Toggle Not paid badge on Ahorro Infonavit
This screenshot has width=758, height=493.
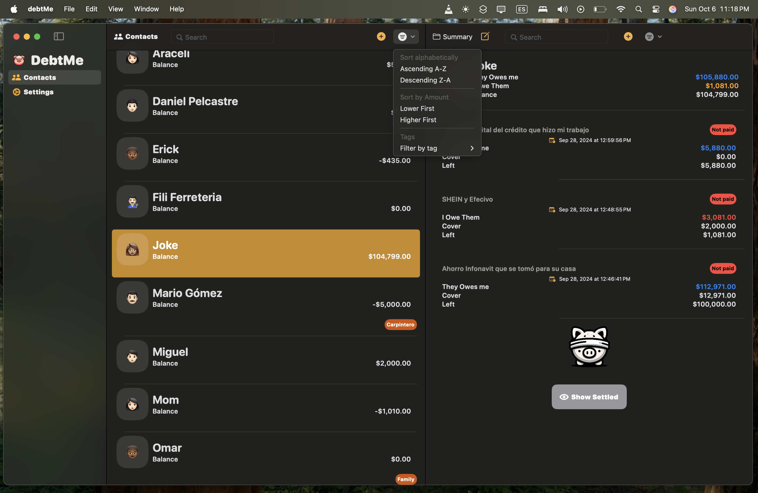click(723, 268)
